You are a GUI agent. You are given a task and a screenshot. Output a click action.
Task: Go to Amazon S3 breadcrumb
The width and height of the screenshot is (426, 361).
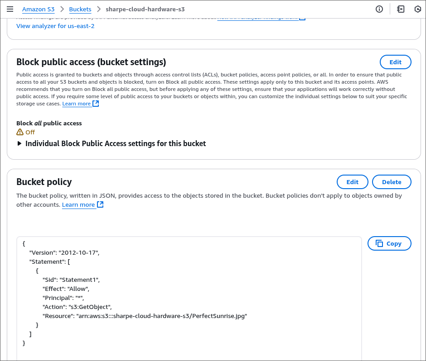point(38,9)
